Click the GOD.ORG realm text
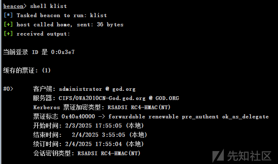Screen dimensions: 278x164 coord(167,98)
